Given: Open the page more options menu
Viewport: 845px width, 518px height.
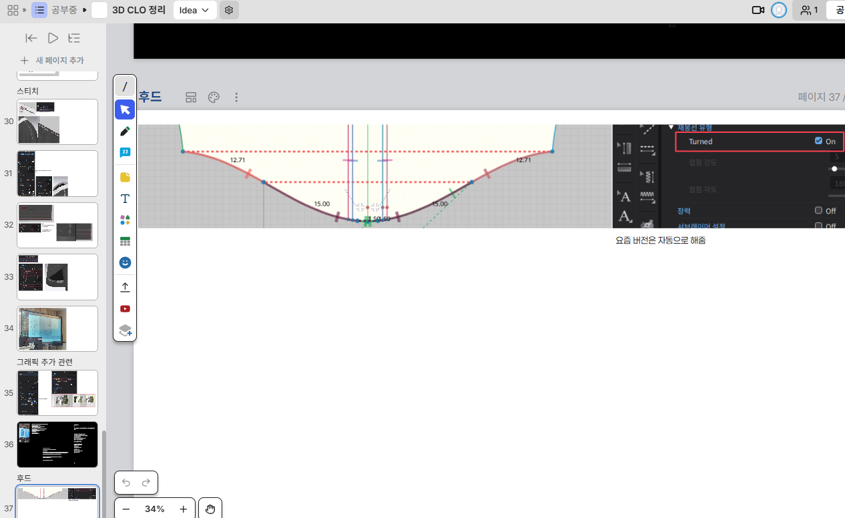Looking at the screenshot, I should coord(236,97).
